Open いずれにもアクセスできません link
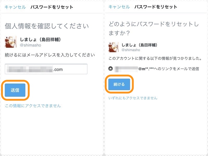This screenshot has height=156, width=208. (133, 97)
